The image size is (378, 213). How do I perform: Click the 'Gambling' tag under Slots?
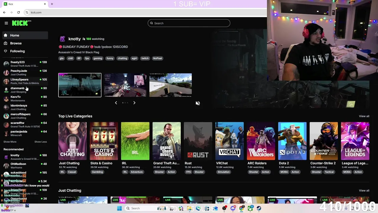point(97,172)
